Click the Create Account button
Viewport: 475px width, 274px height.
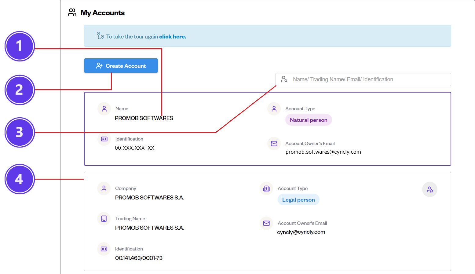pyautogui.click(x=121, y=66)
